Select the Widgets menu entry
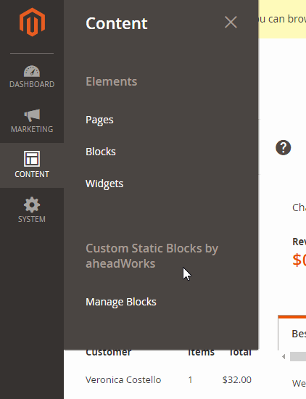 click(x=104, y=184)
